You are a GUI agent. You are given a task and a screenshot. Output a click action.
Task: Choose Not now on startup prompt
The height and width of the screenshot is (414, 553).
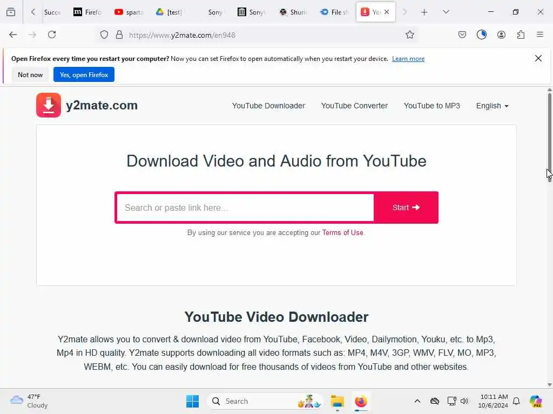[30, 74]
